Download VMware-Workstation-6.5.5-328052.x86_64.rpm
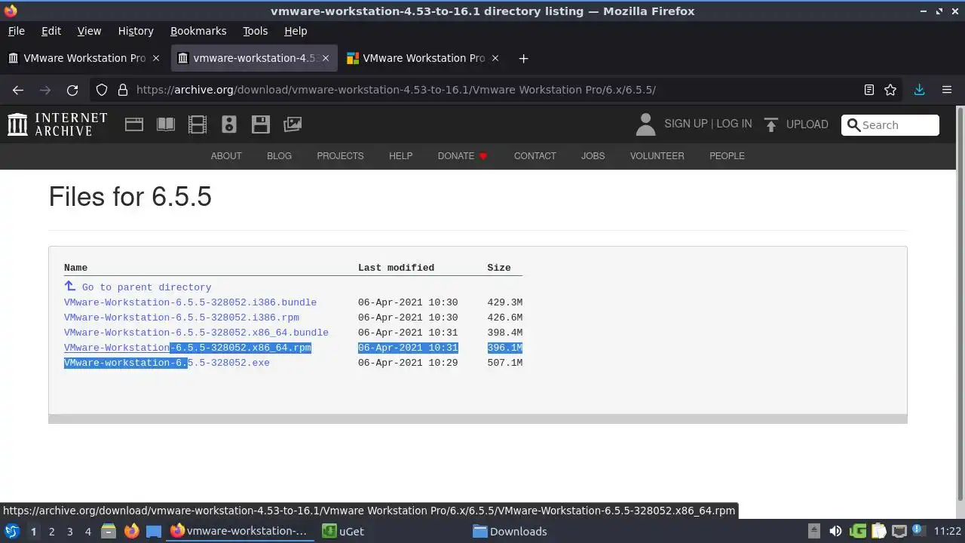The height and width of the screenshot is (543, 965). (x=188, y=348)
